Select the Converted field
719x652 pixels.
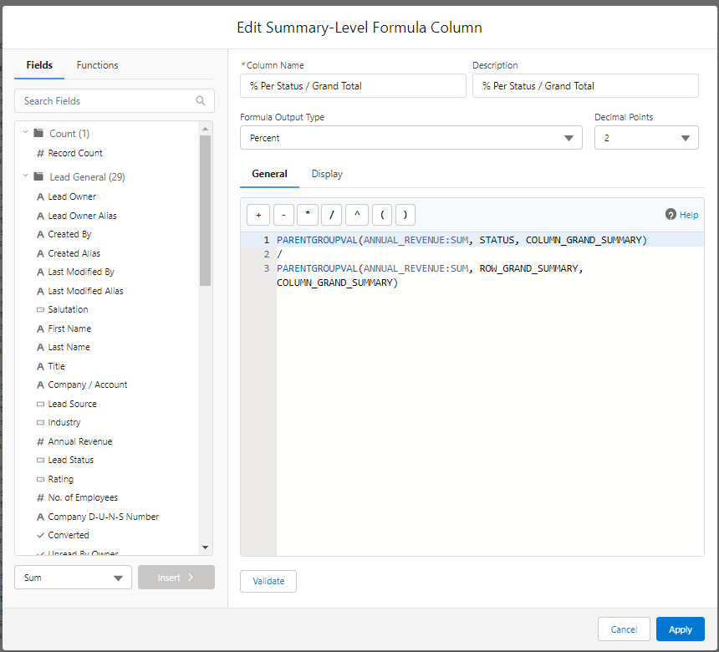point(69,535)
